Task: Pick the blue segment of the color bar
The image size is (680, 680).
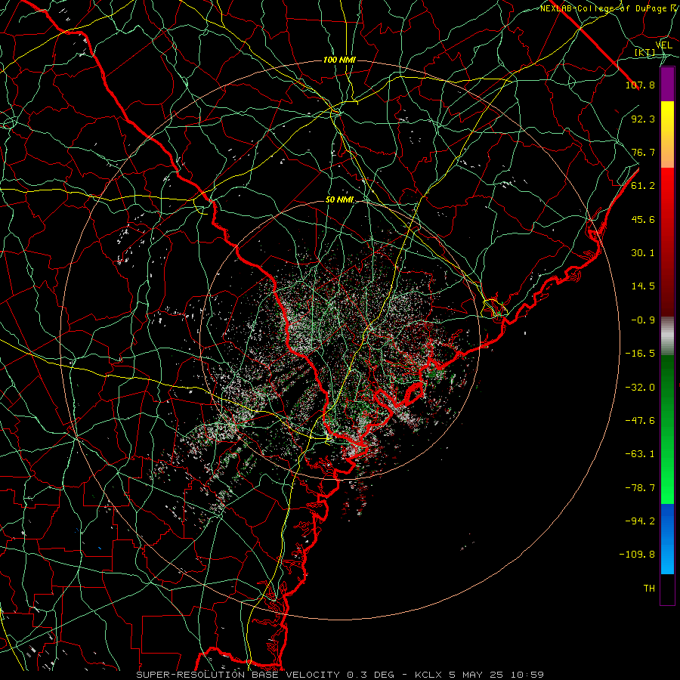Action: pyautogui.click(x=667, y=539)
